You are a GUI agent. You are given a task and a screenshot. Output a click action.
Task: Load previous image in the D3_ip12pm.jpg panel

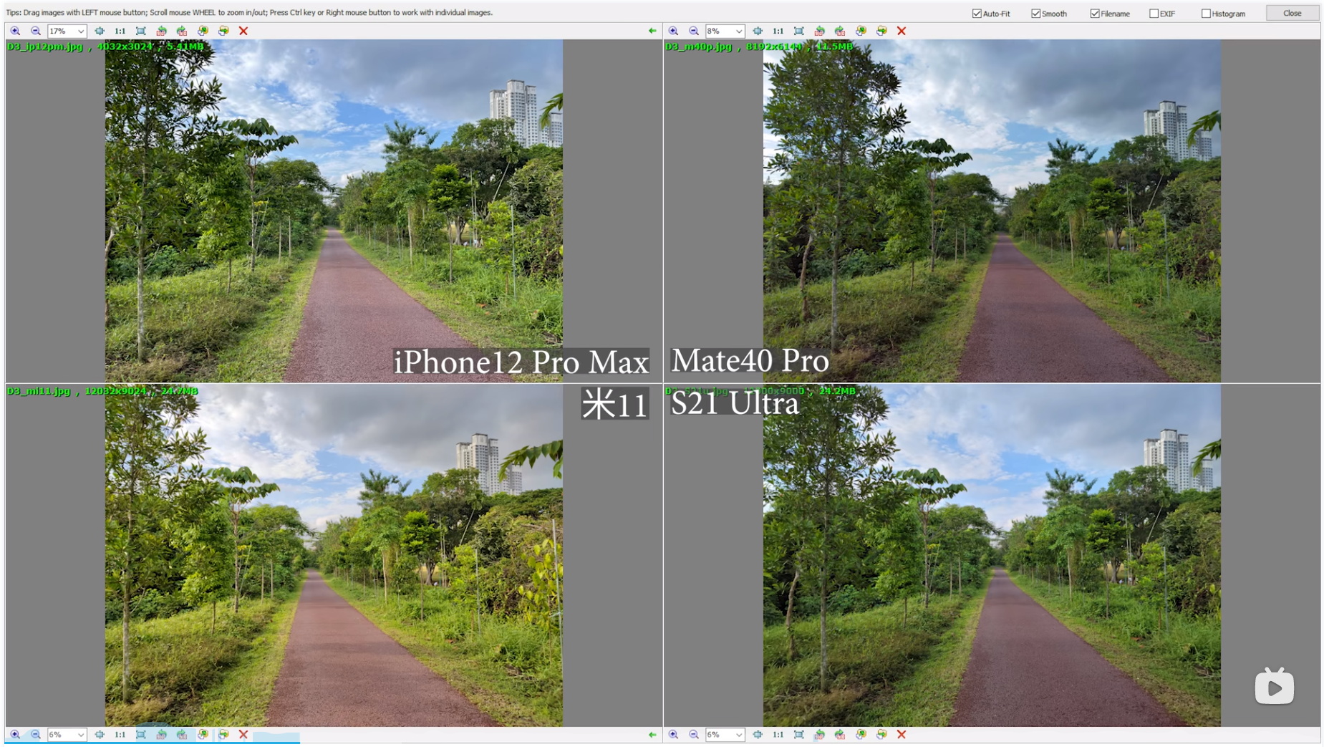point(203,31)
